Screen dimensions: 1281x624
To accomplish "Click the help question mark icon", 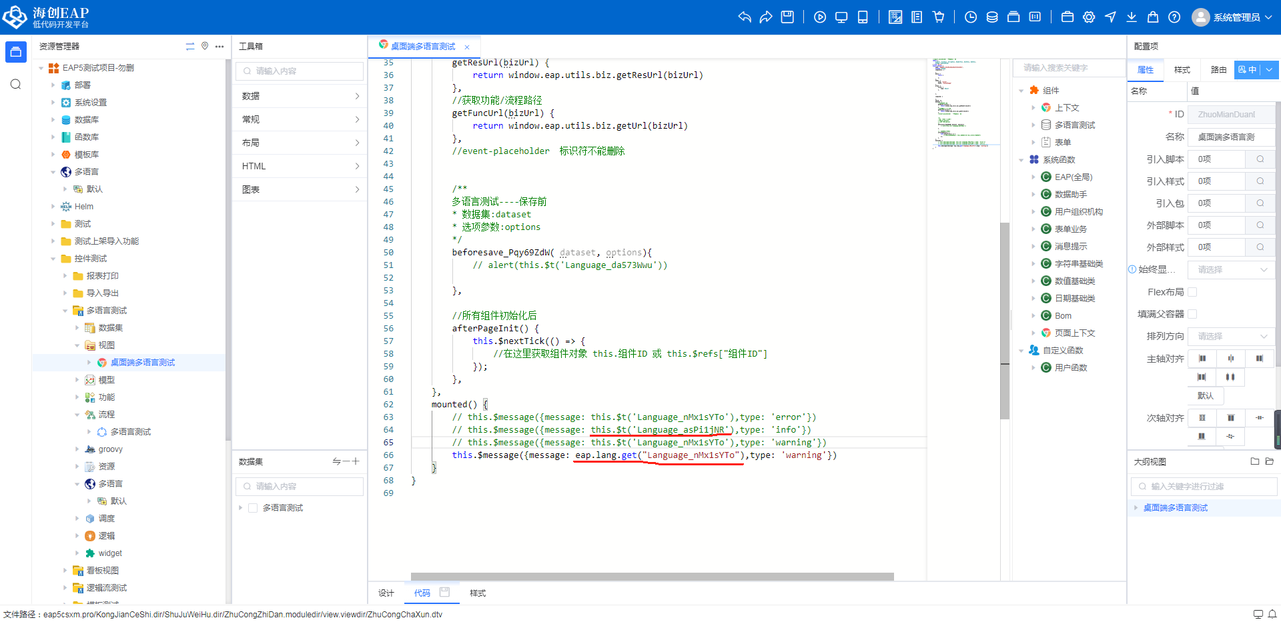I will [1174, 17].
